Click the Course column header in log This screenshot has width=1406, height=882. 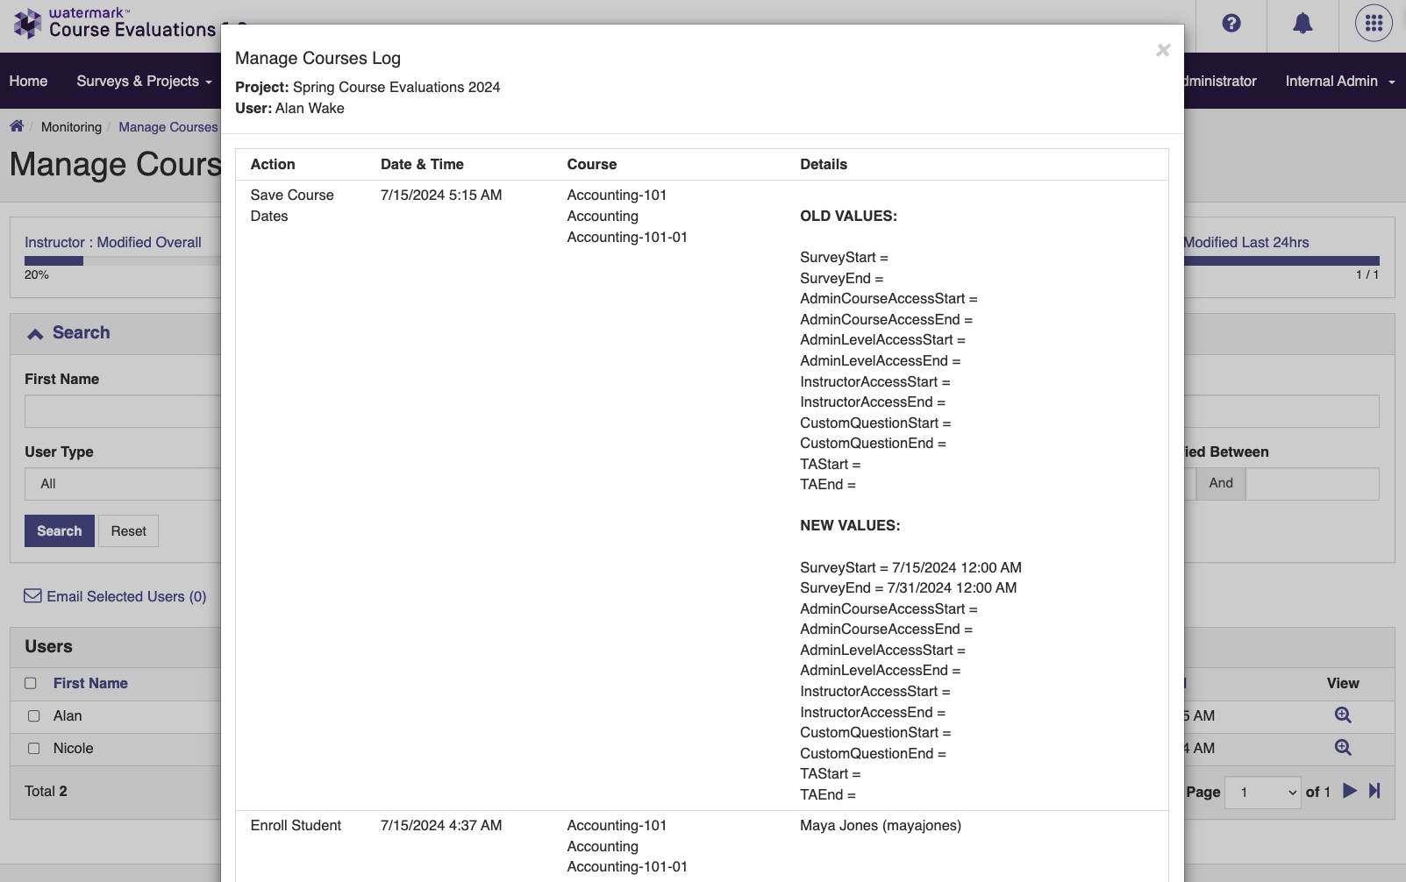point(592,164)
